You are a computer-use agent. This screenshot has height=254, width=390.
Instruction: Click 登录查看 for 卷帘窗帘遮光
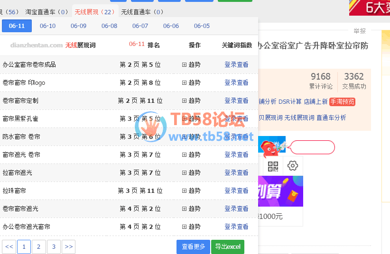(237, 209)
